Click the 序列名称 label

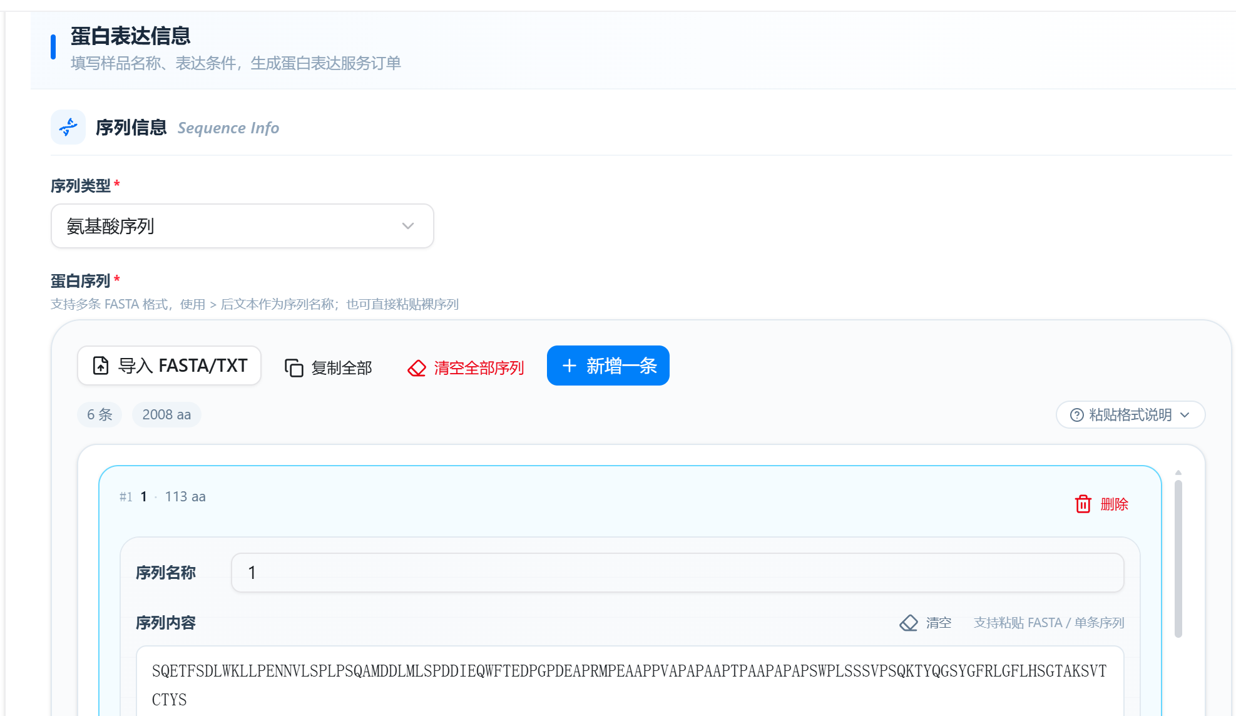point(166,573)
